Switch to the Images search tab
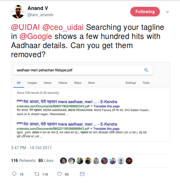The image size is (180, 183). tap(32, 83)
